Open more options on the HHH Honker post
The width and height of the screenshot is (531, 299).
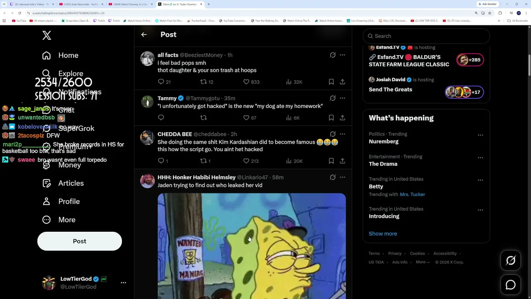342,177
